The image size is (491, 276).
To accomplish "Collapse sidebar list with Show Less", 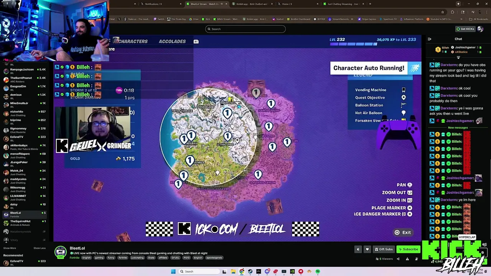I will [40, 248].
